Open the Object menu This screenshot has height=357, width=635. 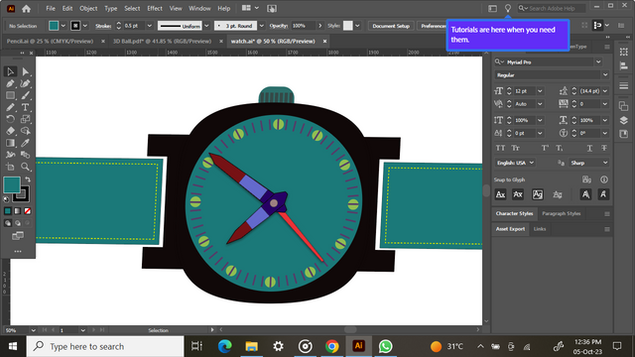pyautogui.click(x=88, y=9)
